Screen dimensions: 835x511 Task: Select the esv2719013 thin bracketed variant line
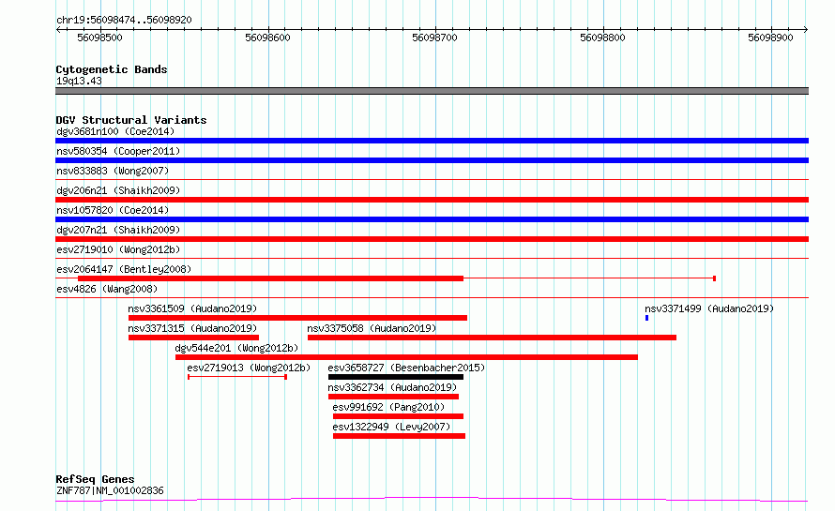[237, 377]
